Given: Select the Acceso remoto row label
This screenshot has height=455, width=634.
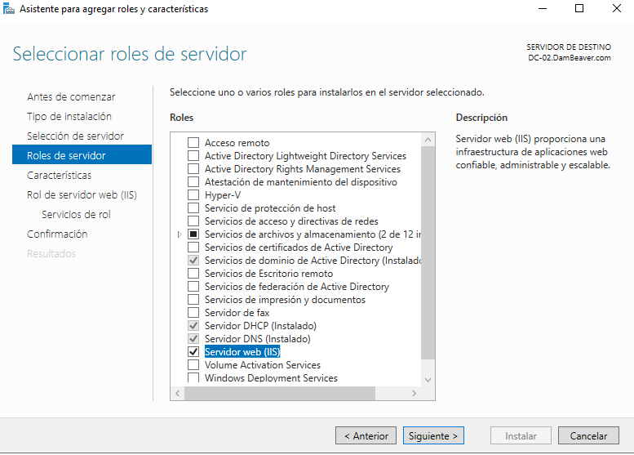Looking at the screenshot, I should (x=237, y=142).
